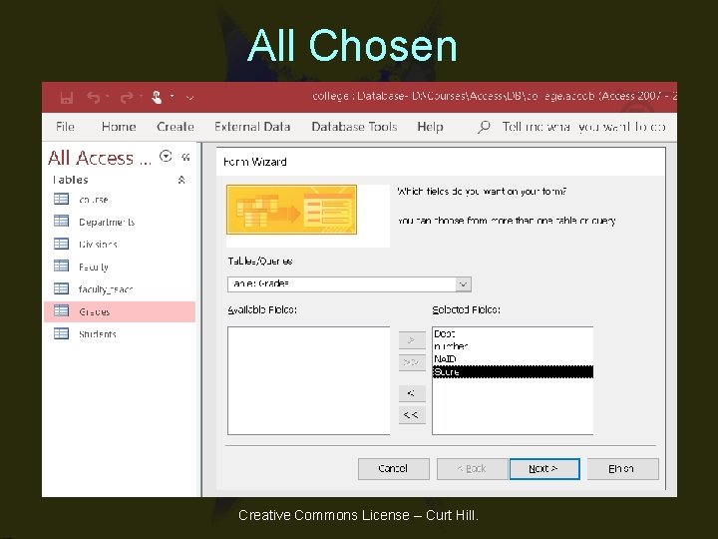
Task: Open the dropdown arrow next to Undo
Action: point(107,97)
